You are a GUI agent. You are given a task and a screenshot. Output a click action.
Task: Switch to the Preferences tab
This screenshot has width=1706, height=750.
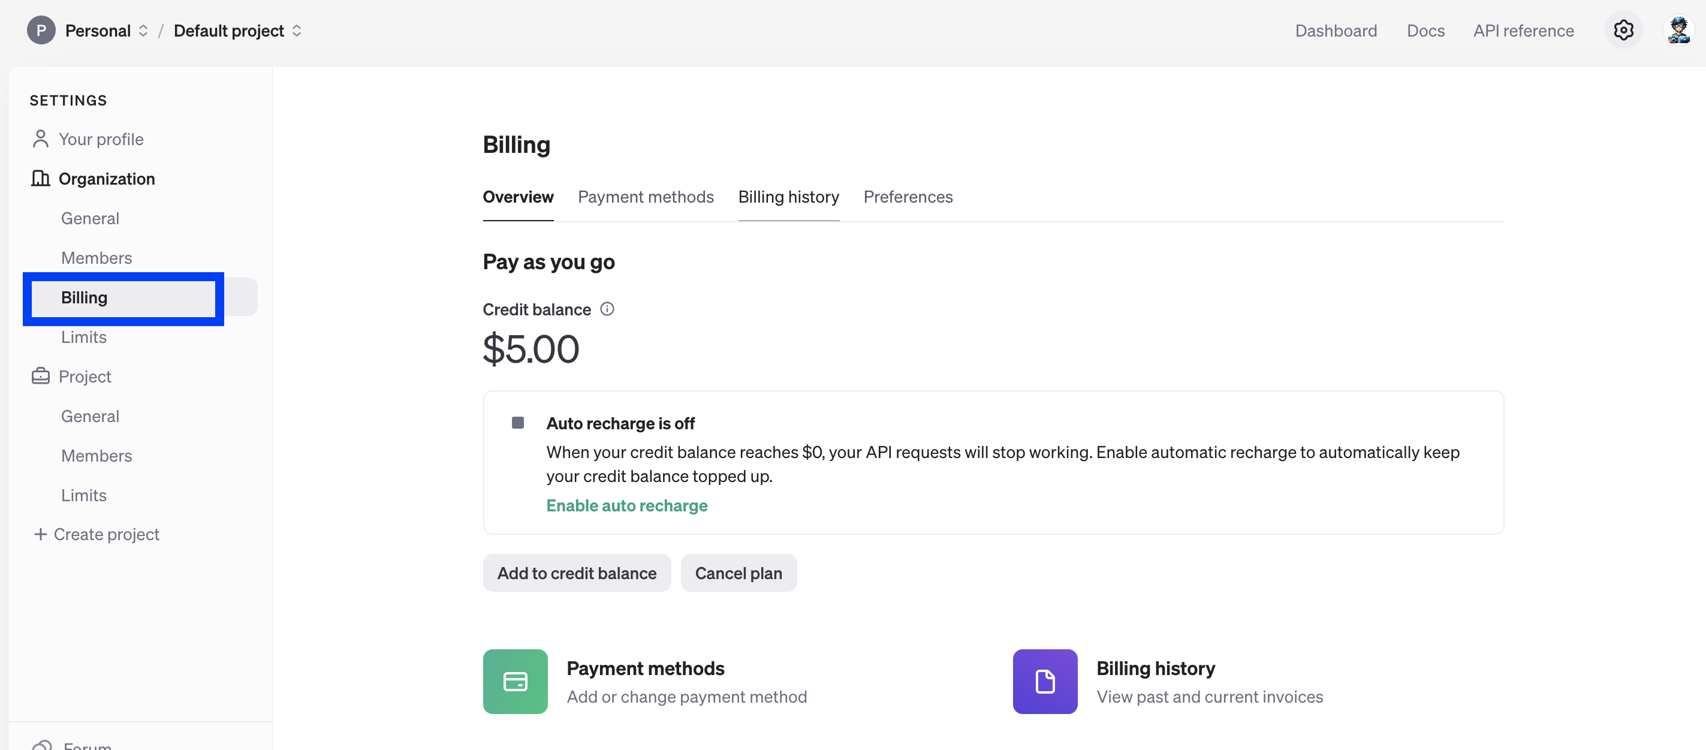click(x=908, y=197)
